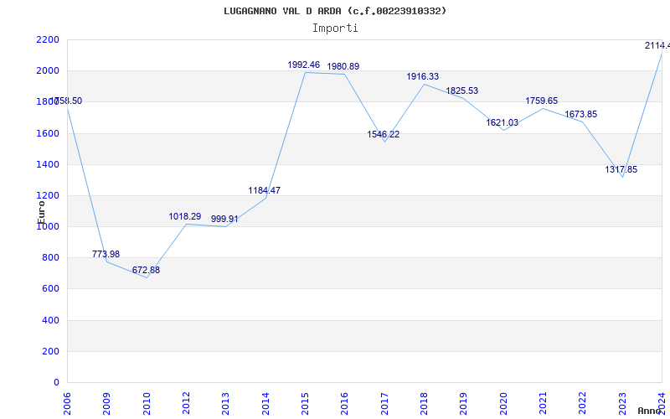Click the y-axis value 1400

click(x=48, y=164)
